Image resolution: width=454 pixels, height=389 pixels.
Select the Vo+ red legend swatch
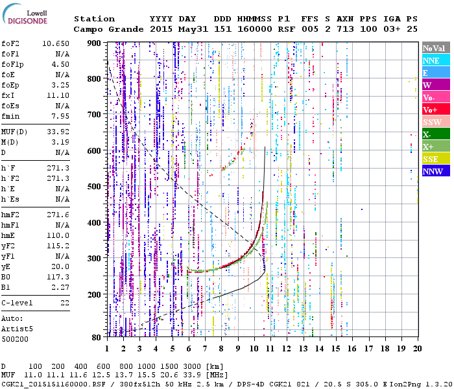point(436,110)
